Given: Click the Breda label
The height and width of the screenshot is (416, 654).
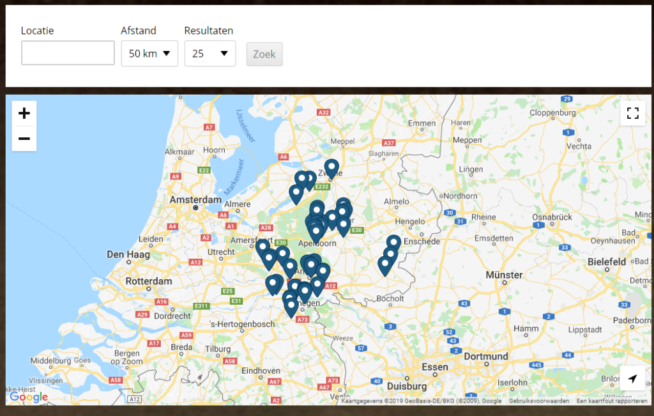Looking at the screenshot, I should 181,347.
